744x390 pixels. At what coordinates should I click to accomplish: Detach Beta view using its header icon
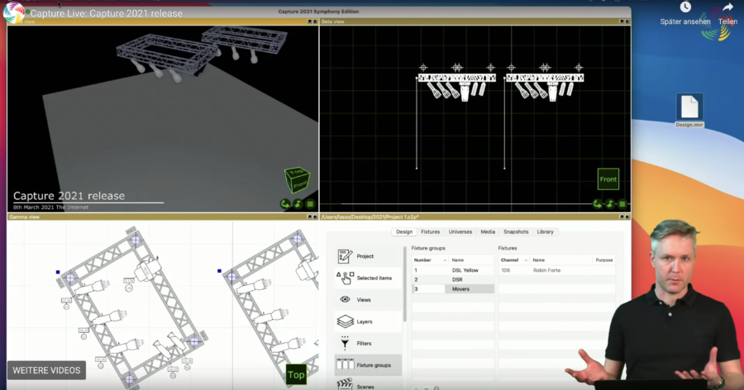click(622, 21)
